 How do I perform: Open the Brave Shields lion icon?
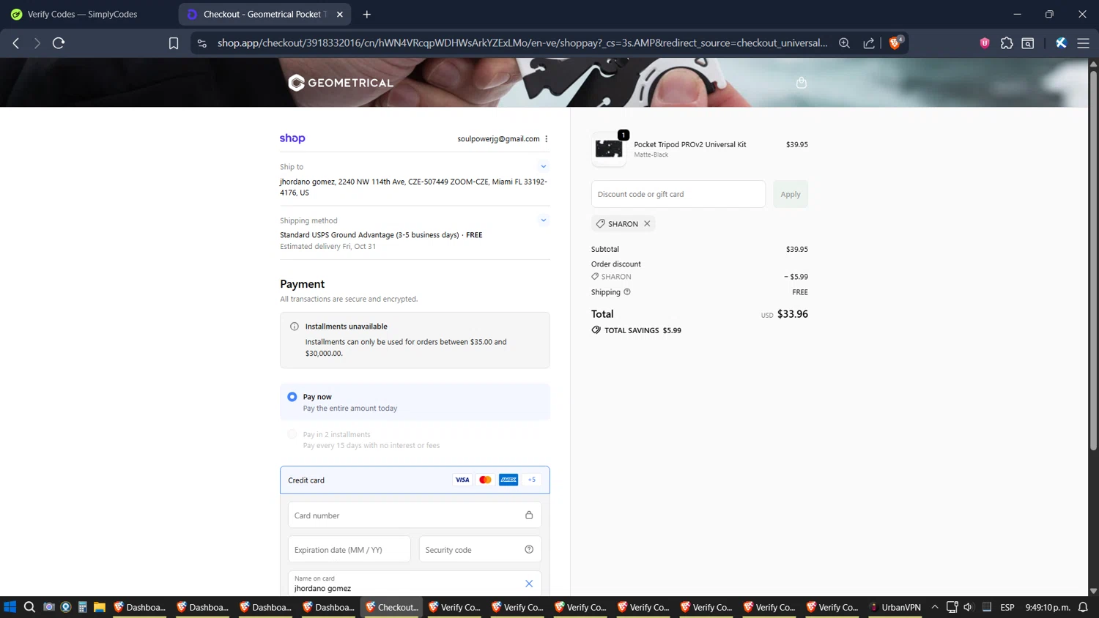coord(895,43)
